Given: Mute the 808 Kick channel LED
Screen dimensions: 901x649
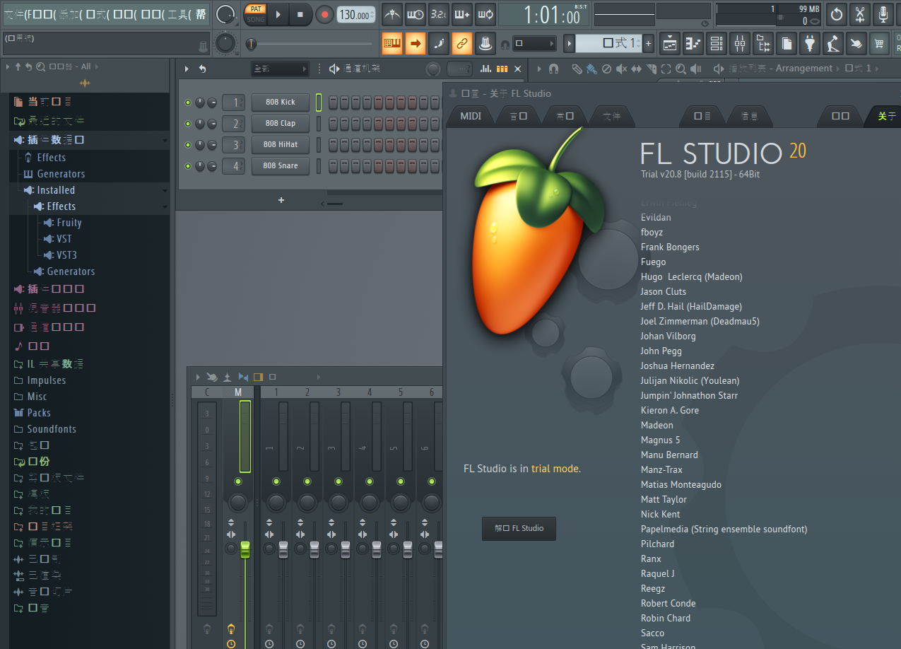Looking at the screenshot, I should (188, 103).
